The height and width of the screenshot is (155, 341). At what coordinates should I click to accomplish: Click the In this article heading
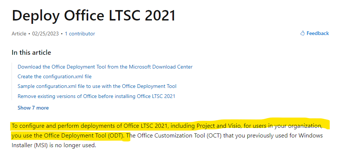[x=31, y=53]
